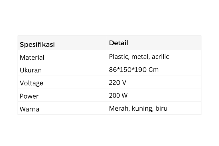Click the 220 V value cell
This screenshot has height=146, width=219.
(x=117, y=83)
